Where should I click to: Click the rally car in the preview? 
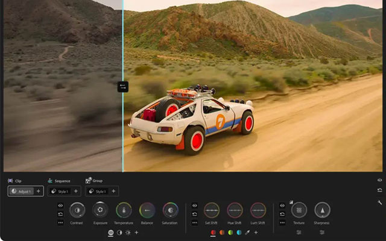(191, 120)
